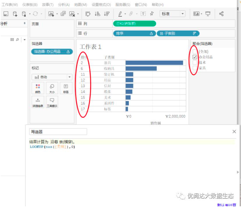Click the share icon in toolbar
241x207 pixels.
coord(221,14)
